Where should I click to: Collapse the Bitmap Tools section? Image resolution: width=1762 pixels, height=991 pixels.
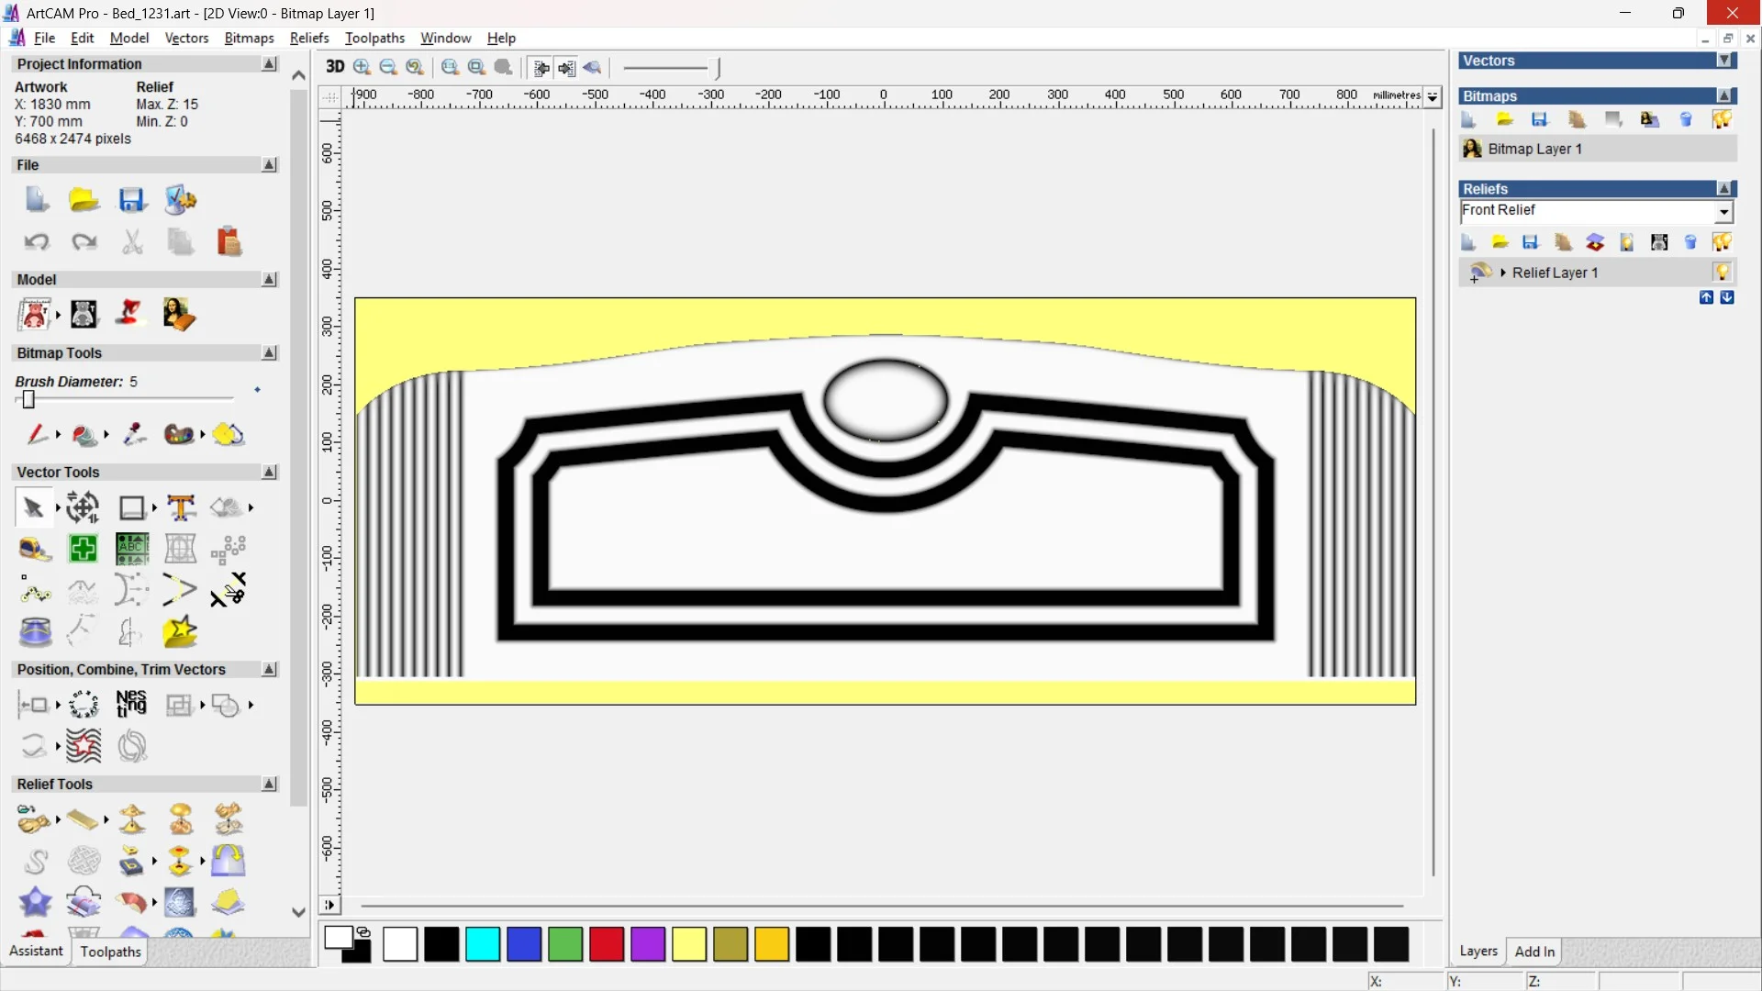click(269, 353)
